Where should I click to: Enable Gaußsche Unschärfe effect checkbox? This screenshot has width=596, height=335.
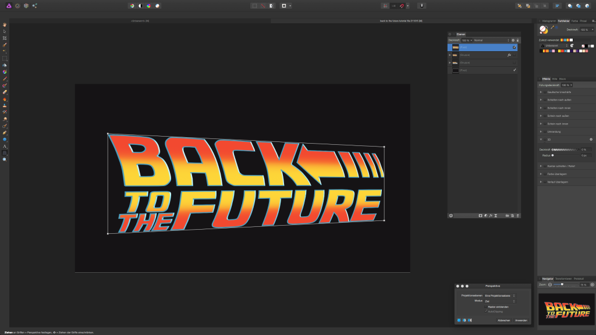(545, 92)
